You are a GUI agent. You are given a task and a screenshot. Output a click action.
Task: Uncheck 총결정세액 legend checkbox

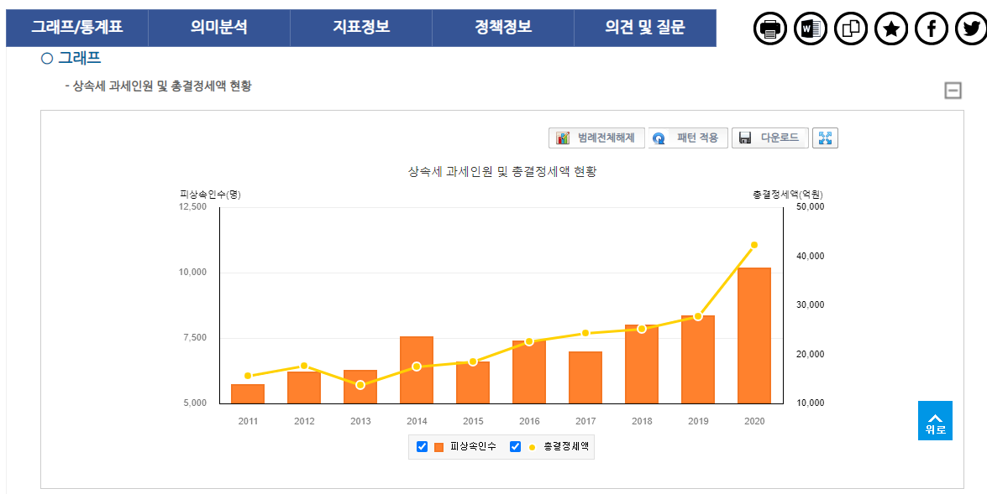click(x=516, y=447)
